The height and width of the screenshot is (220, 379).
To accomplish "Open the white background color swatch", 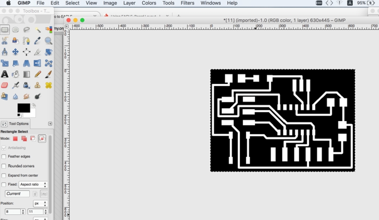I will pyautogui.click(x=33, y=113).
